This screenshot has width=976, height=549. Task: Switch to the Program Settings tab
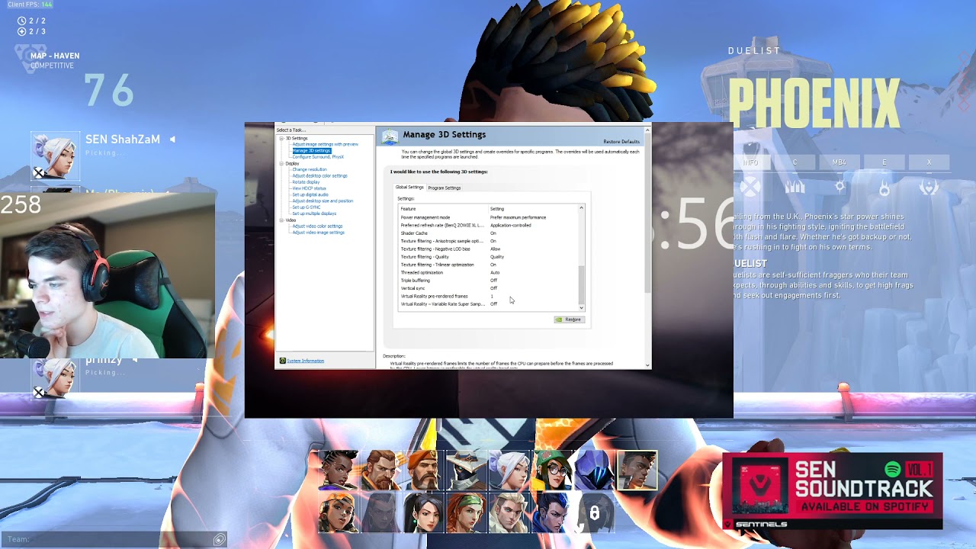tap(445, 188)
